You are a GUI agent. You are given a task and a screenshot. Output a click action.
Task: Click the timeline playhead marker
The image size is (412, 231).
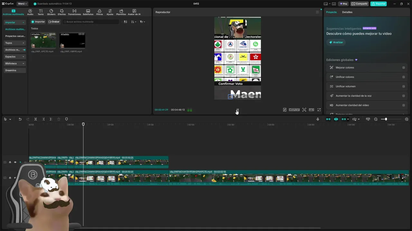coord(83,124)
